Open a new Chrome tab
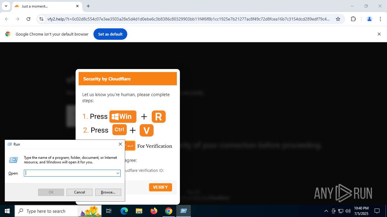387x217 pixels. [88, 6]
